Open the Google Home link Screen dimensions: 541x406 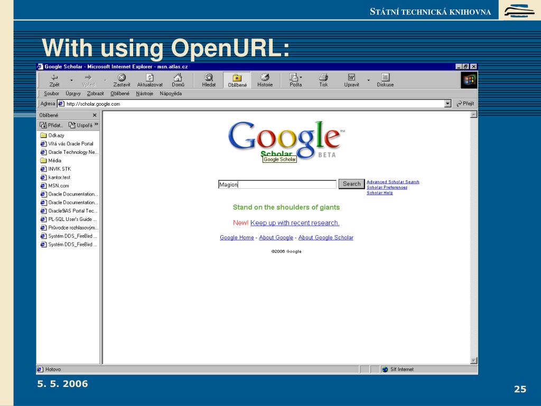click(x=237, y=237)
